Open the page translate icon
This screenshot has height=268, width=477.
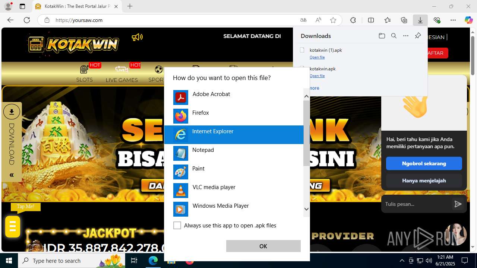(303, 20)
